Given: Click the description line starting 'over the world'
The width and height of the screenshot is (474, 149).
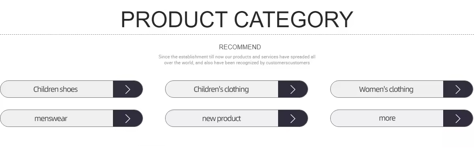Looking at the screenshot, I should click(x=237, y=63).
